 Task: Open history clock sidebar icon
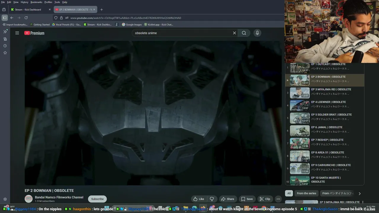[5, 46]
